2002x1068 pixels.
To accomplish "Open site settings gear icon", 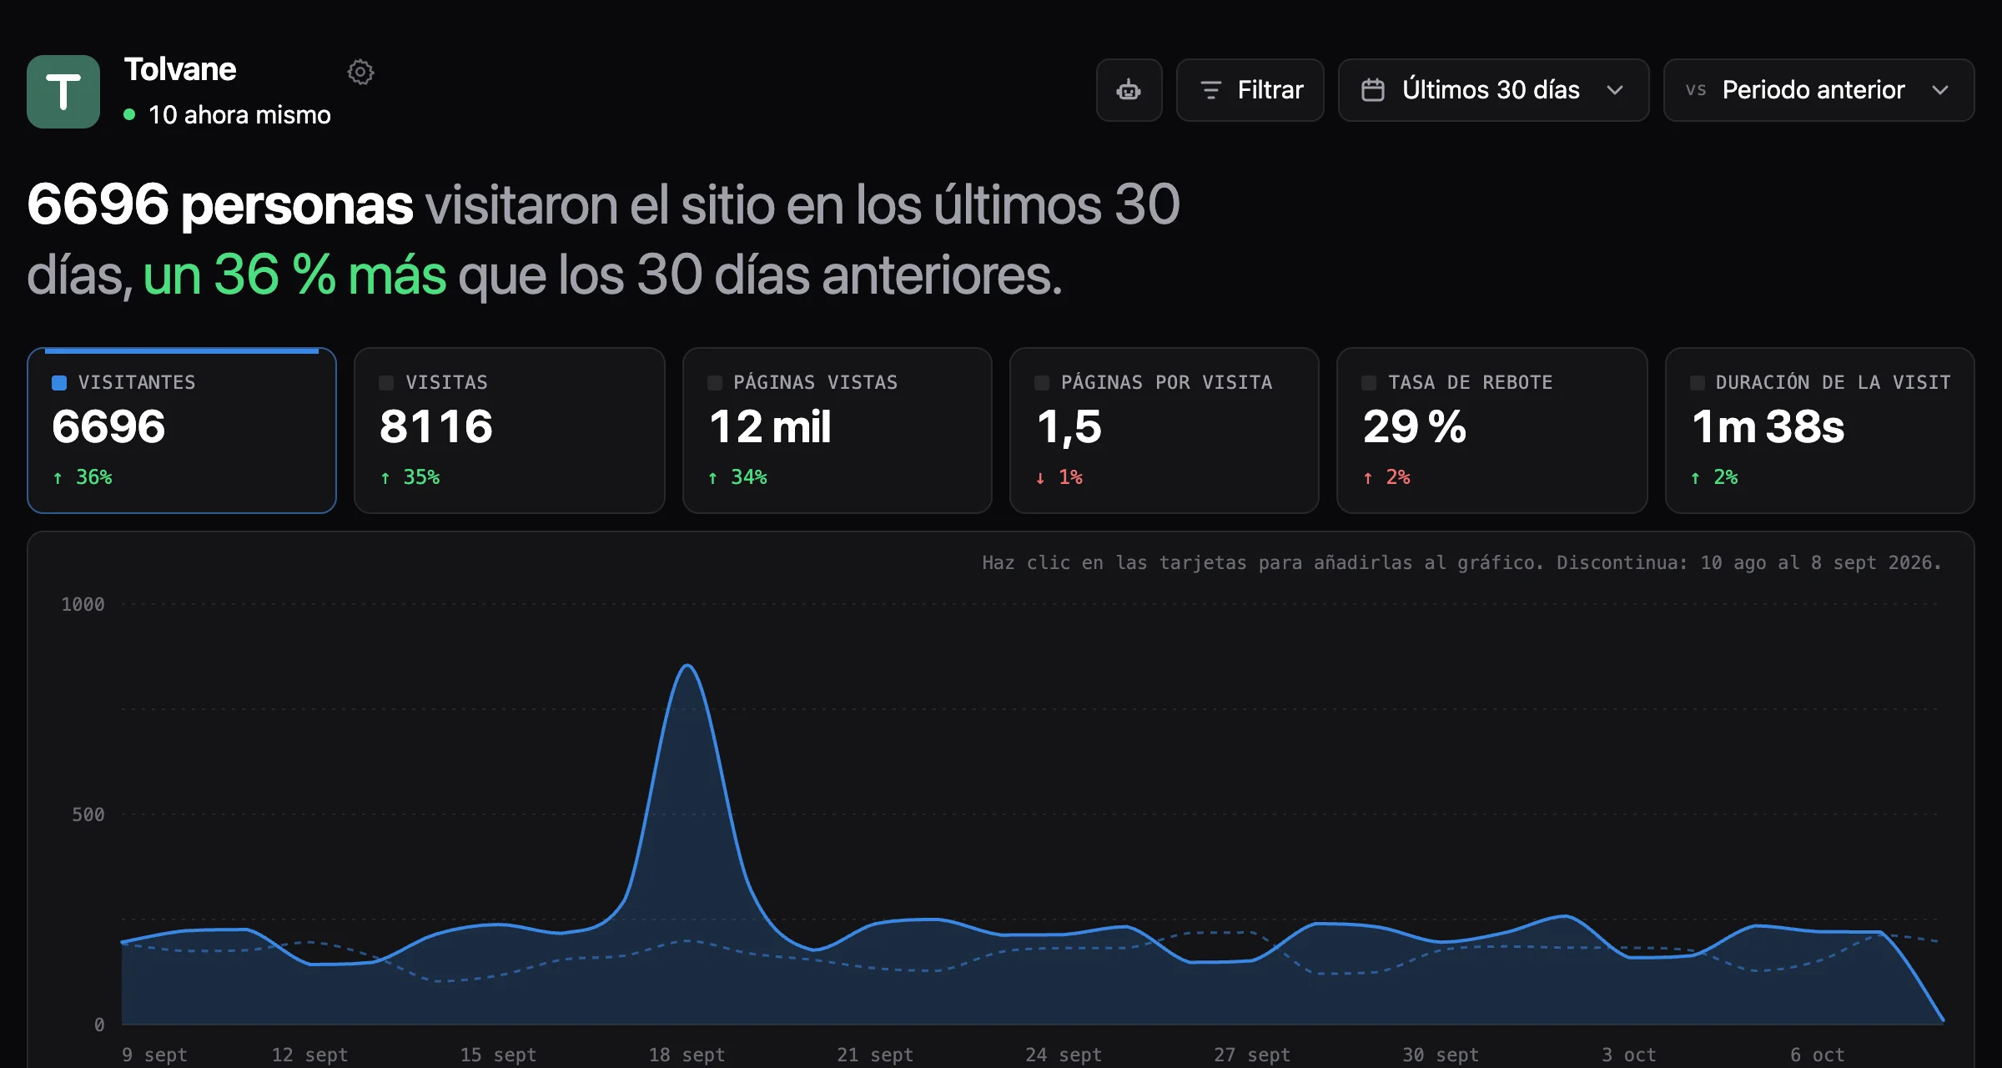I will click(360, 72).
